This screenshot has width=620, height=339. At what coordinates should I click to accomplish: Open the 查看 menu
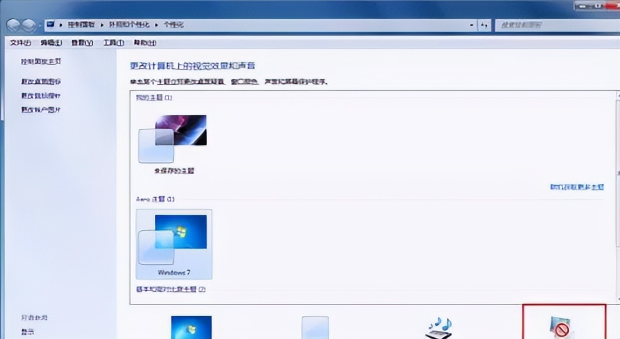point(80,43)
